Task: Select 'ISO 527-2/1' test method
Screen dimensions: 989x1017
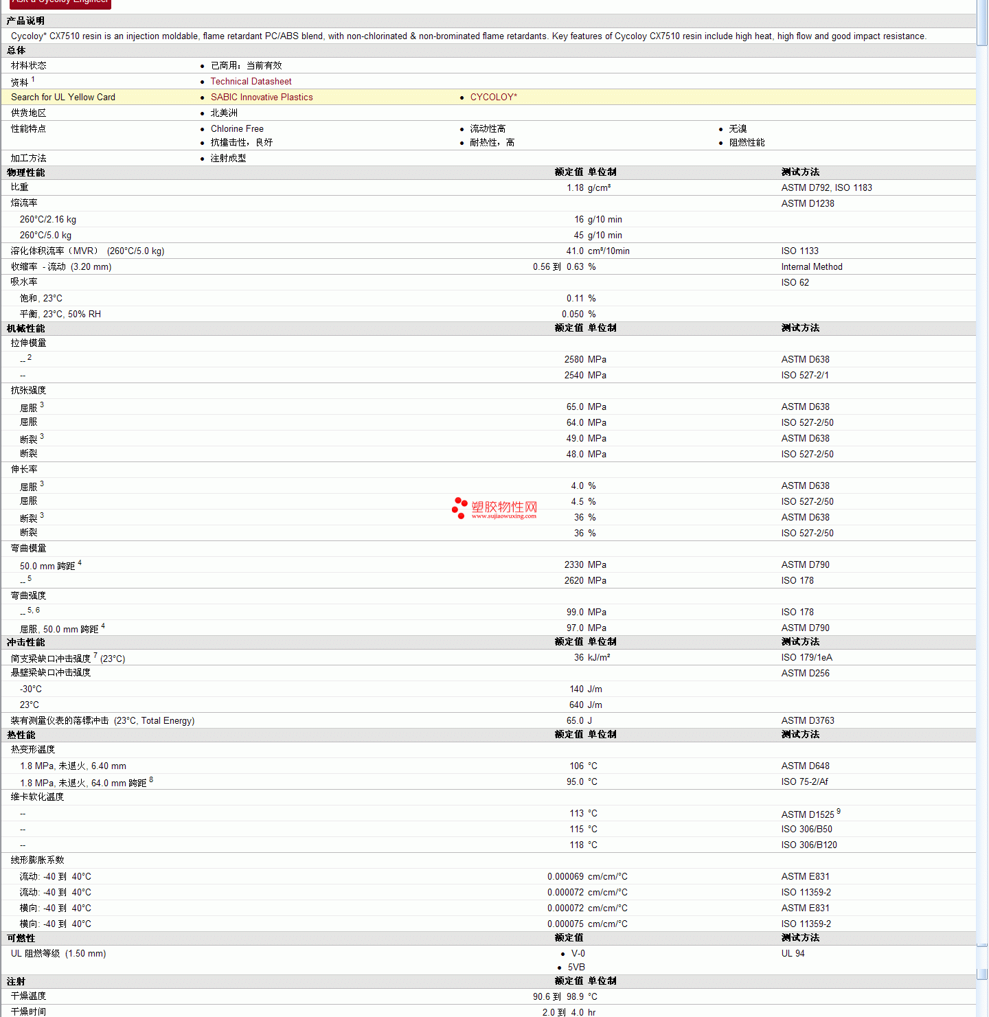Action: 805,375
